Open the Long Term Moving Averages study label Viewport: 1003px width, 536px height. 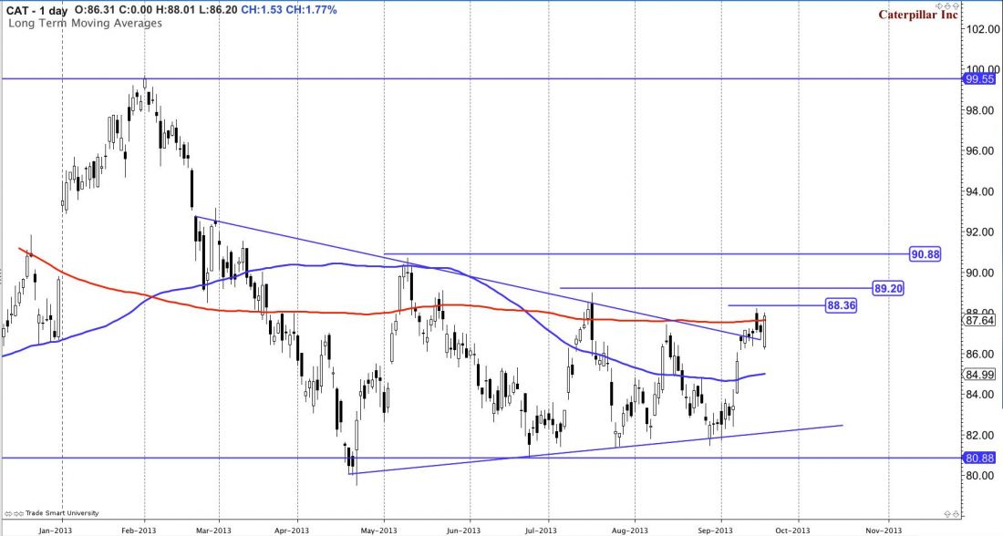coord(86,23)
